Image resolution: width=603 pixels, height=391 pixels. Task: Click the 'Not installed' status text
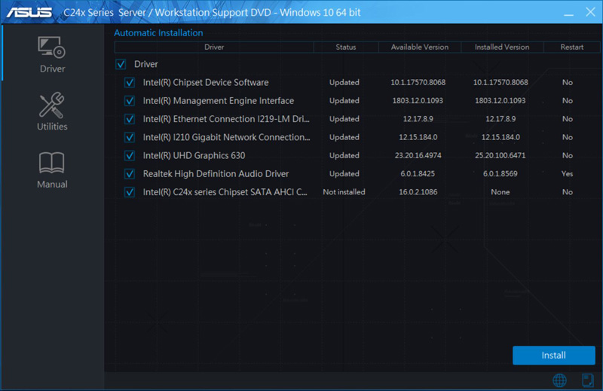[344, 192]
